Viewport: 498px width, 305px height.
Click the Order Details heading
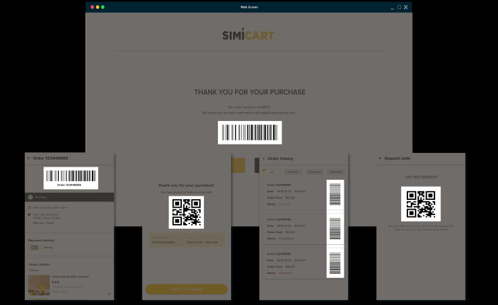[x=39, y=264]
